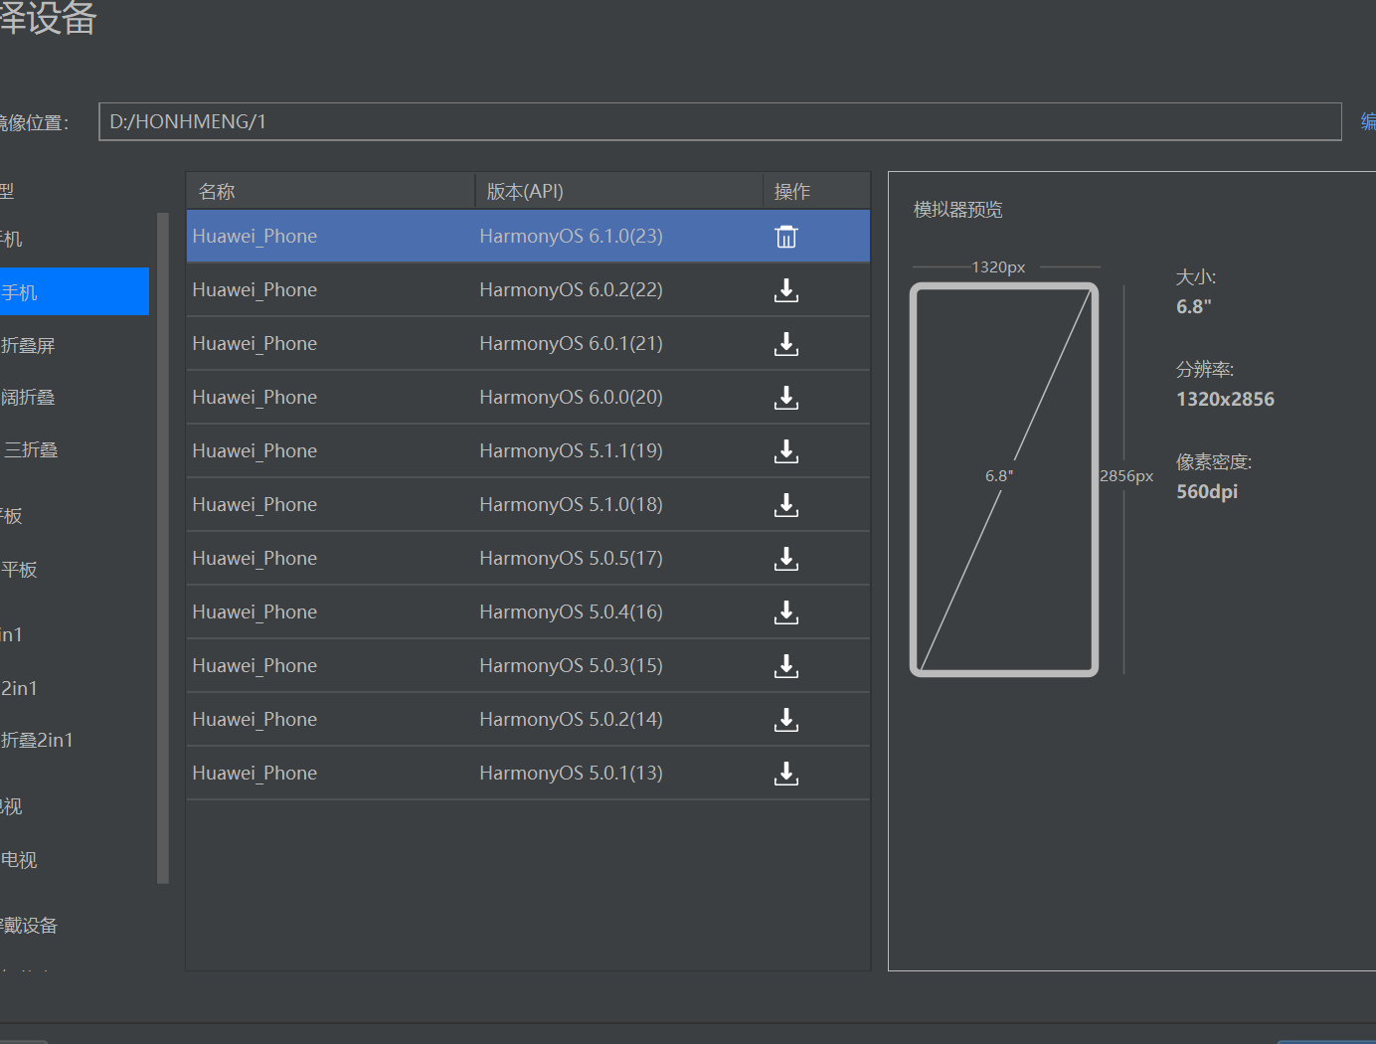
Task: Click the HarmonyOS 5.1.0(18) version cell
Action: tap(571, 504)
